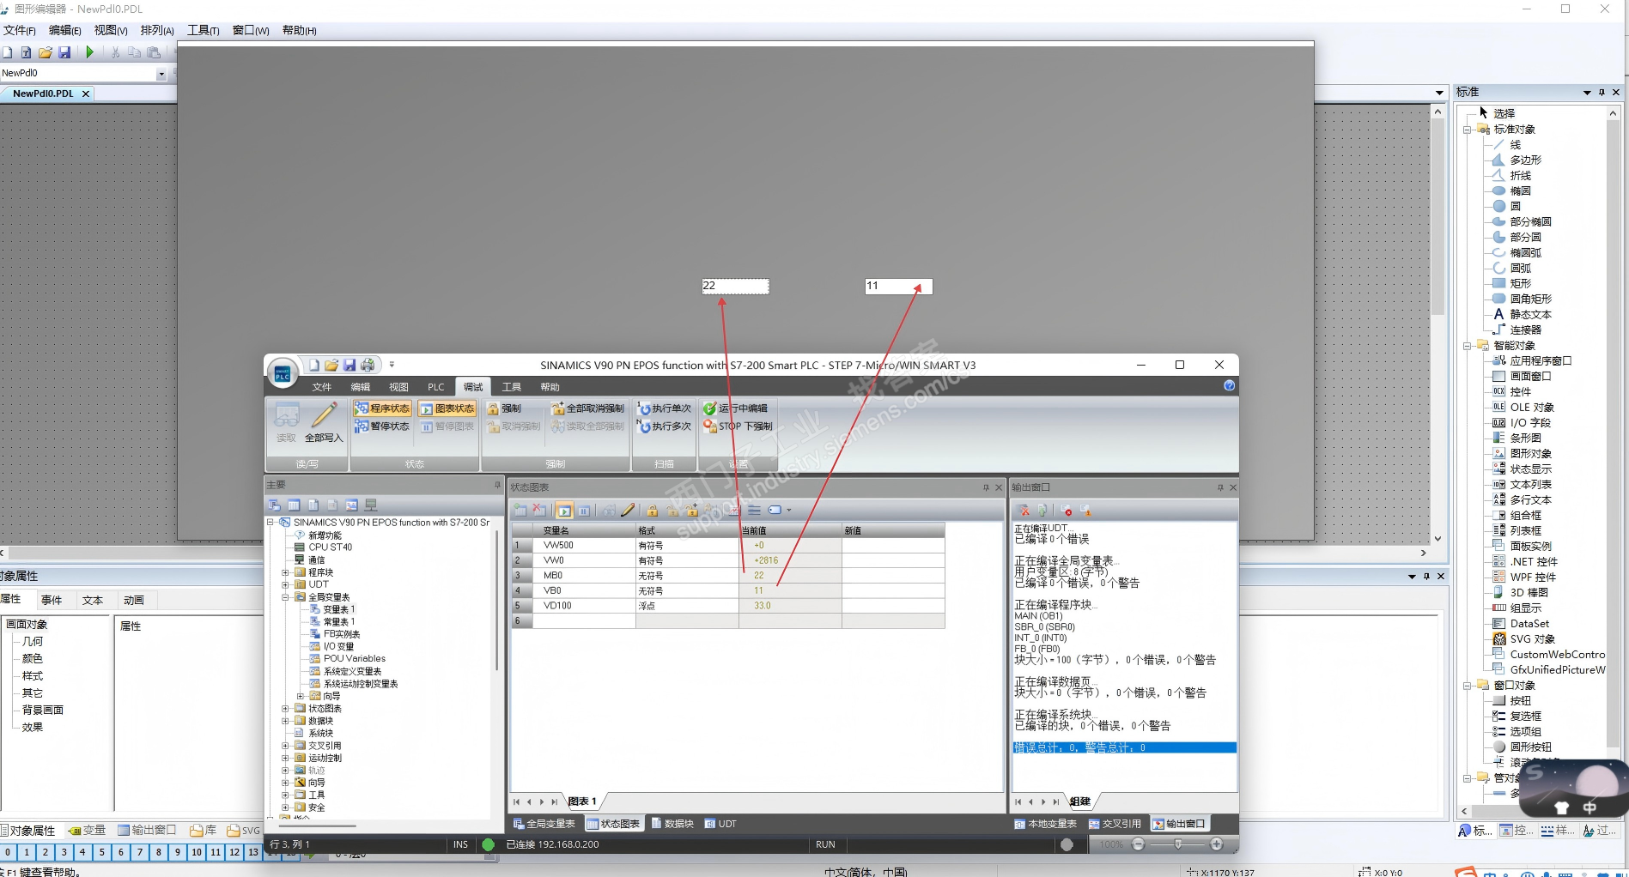Click the I/O field showing 11 on the canvas
Screen dimensions: 1629x877
(x=898, y=286)
